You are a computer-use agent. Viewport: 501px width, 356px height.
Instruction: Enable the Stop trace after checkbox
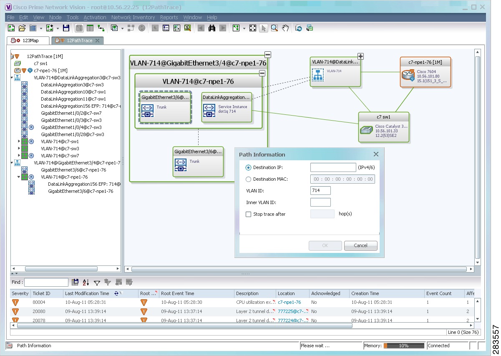249,214
